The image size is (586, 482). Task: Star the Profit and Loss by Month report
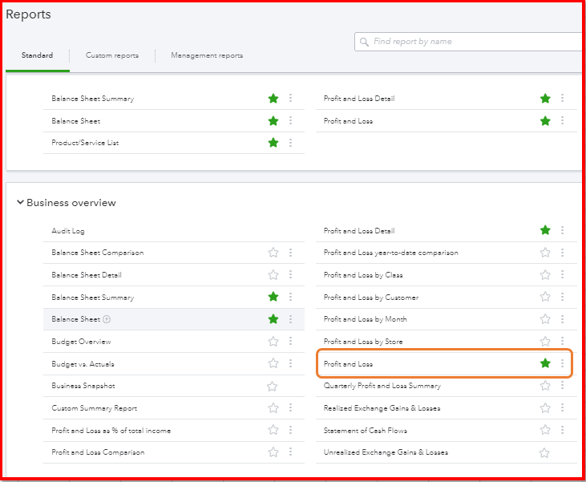coord(545,319)
